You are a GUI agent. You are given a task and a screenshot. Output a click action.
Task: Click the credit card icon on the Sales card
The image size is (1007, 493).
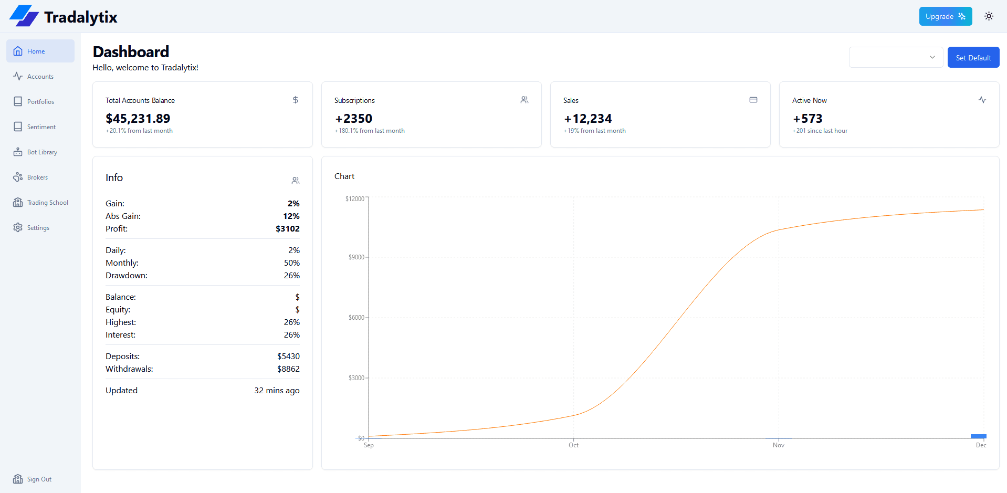753,100
